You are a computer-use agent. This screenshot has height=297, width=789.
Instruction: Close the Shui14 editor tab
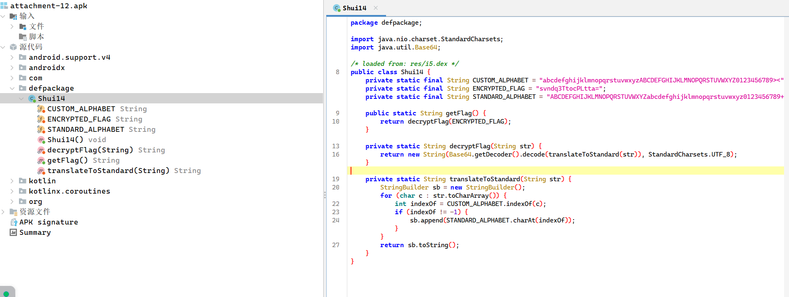point(376,8)
